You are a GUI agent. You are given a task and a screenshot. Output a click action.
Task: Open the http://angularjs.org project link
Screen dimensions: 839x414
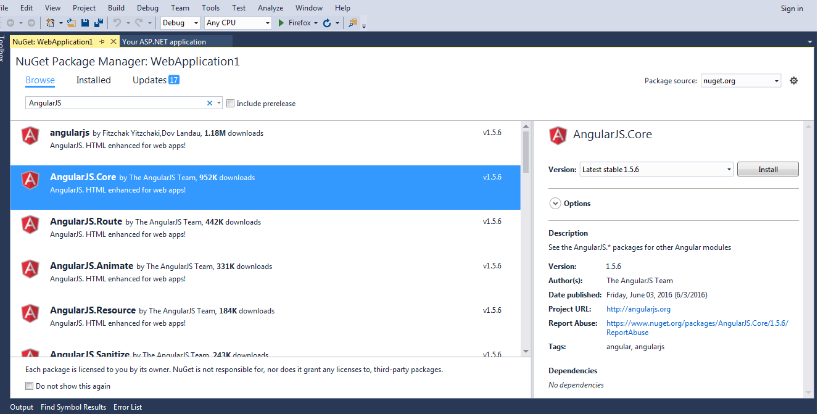[639, 309]
